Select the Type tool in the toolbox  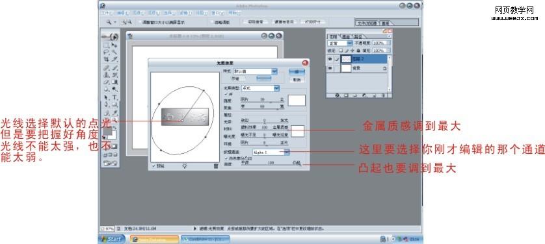(114, 97)
